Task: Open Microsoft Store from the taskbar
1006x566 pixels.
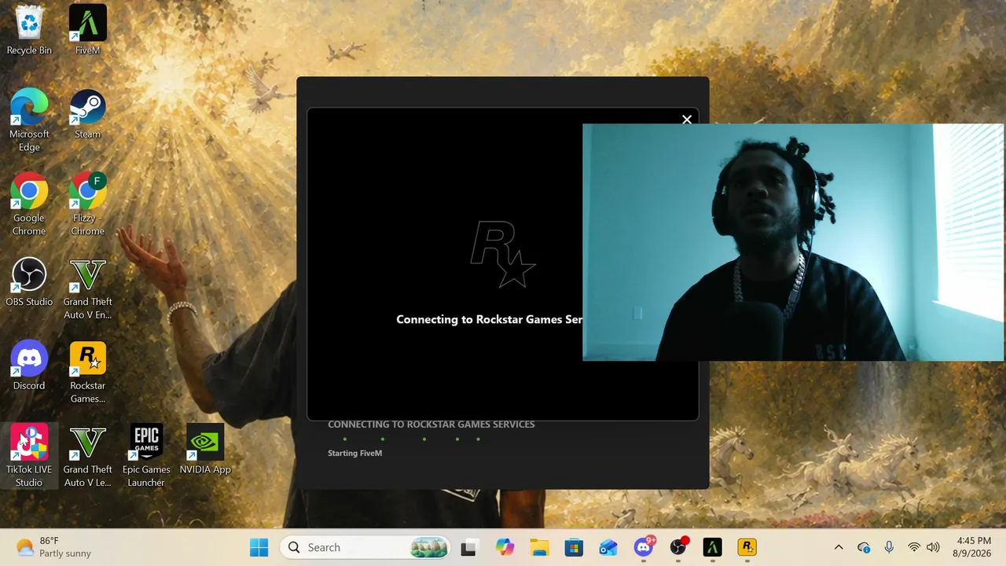Action: [x=574, y=547]
